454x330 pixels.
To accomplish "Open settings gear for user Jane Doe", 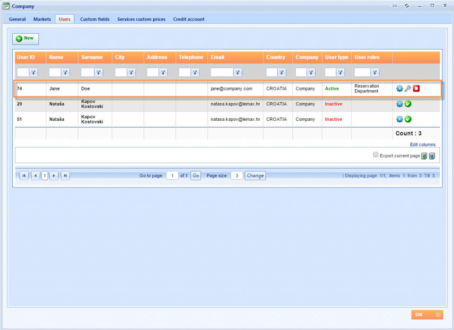I will (399, 89).
